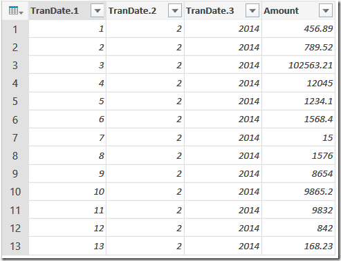Click TranDate.1 cell with value 10

(x=67, y=192)
